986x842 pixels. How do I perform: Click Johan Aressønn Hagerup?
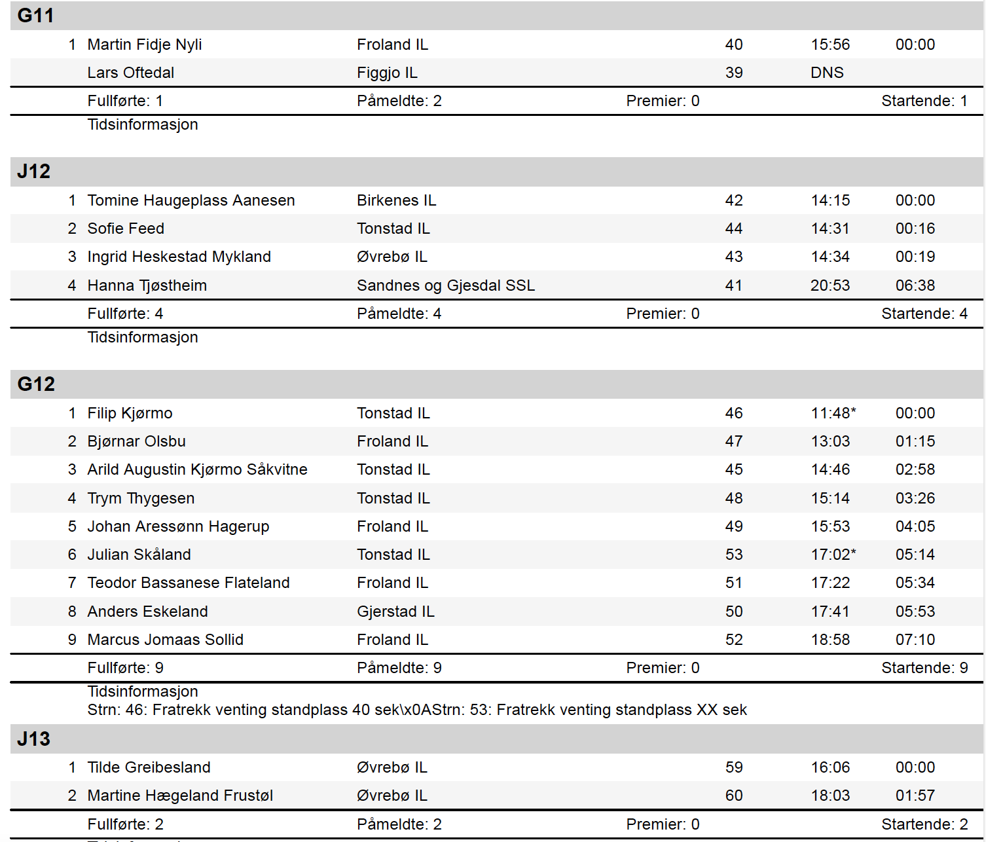[179, 526]
